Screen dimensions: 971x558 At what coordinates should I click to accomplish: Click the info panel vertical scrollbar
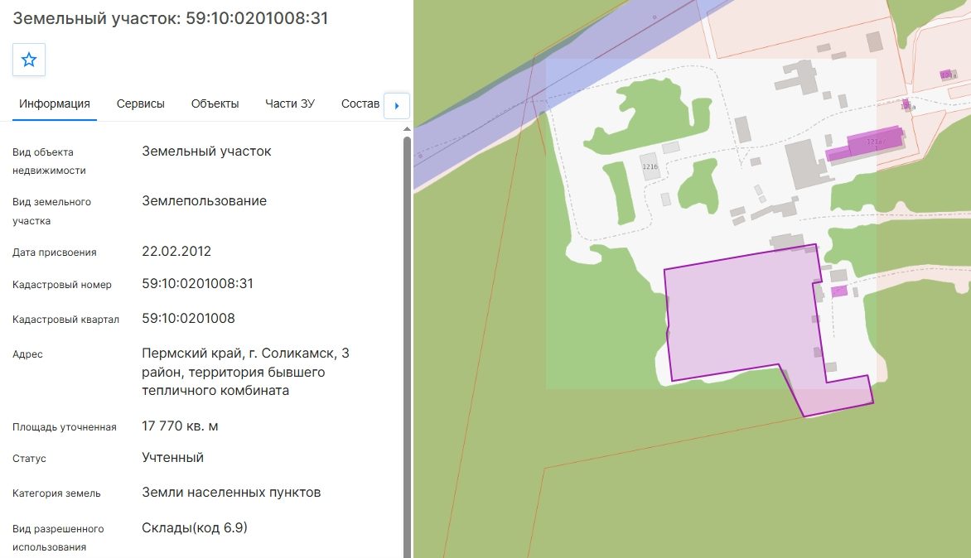pos(407,346)
